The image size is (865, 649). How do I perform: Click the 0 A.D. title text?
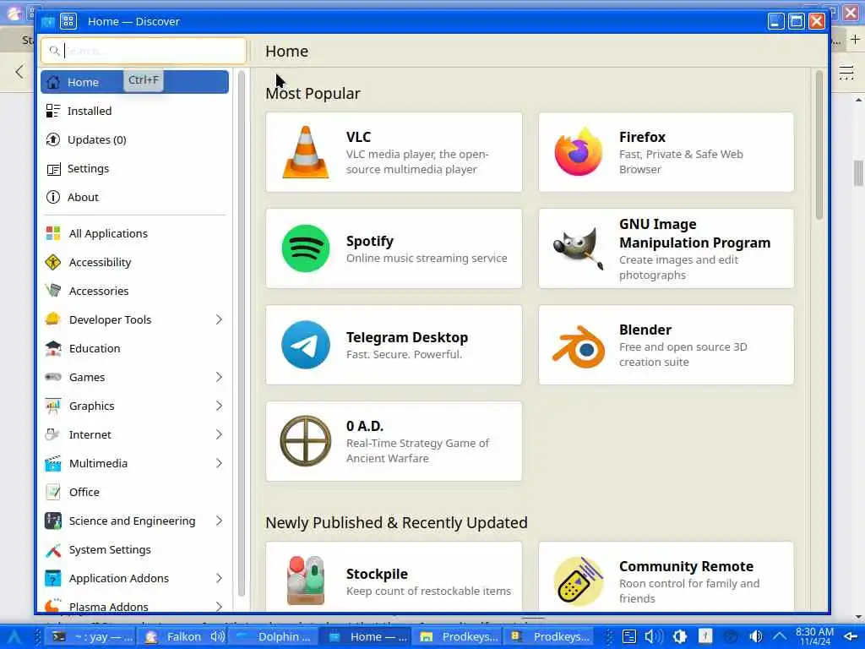coord(365,426)
